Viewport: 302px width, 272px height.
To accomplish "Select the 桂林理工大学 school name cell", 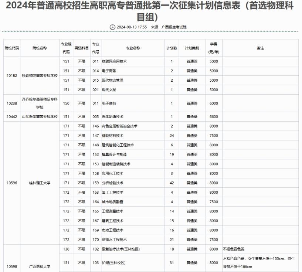I will point(40,183).
